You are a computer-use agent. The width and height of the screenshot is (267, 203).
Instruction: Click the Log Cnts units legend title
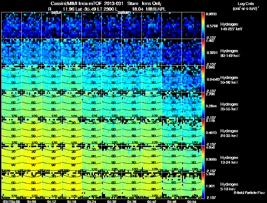coord(246,6)
